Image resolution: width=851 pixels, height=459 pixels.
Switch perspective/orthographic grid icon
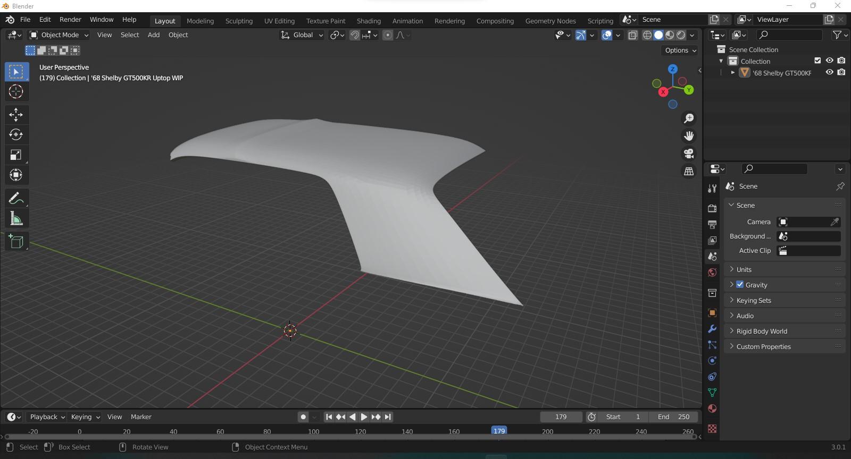pos(689,171)
